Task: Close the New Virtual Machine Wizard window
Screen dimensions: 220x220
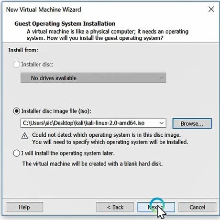Action: tap(211, 9)
